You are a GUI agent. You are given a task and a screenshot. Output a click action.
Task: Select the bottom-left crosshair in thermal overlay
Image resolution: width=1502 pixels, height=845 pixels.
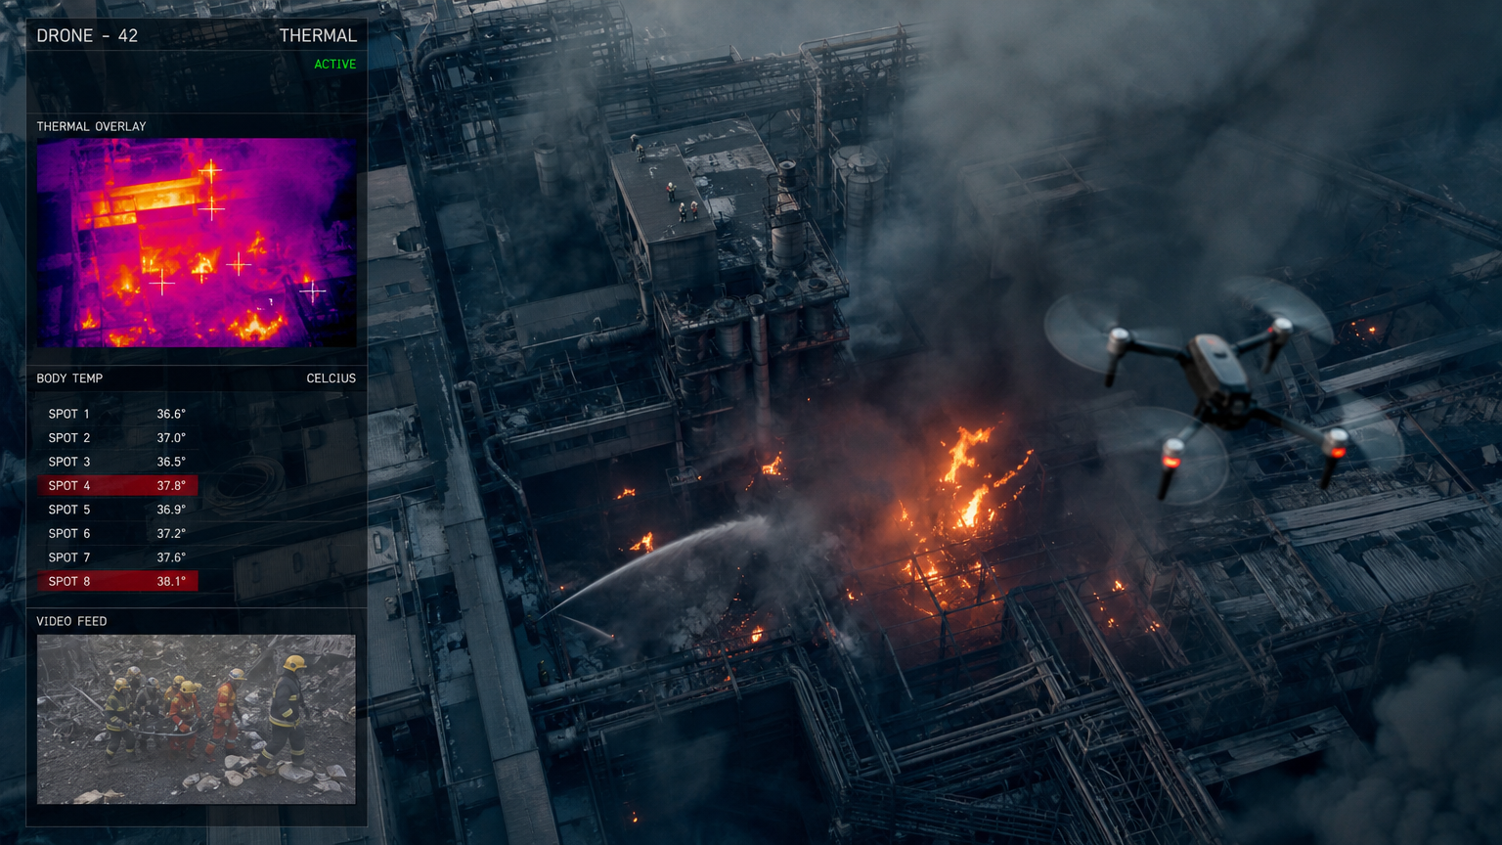point(162,283)
